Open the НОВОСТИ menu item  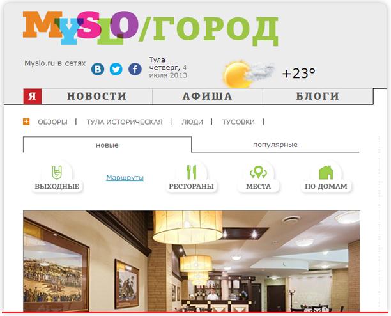tap(96, 96)
